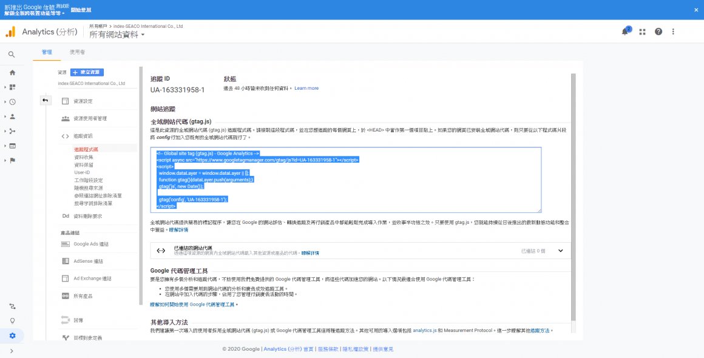
Task: Expand Customization menu arrow in left rail
Action: coord(5,87)
